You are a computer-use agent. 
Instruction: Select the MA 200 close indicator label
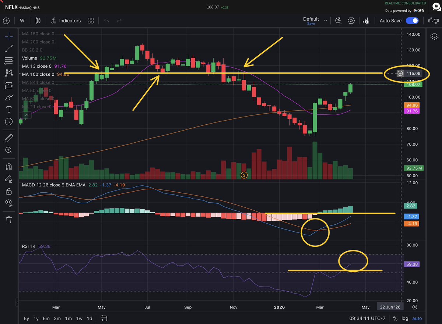[x=38, y=42]
